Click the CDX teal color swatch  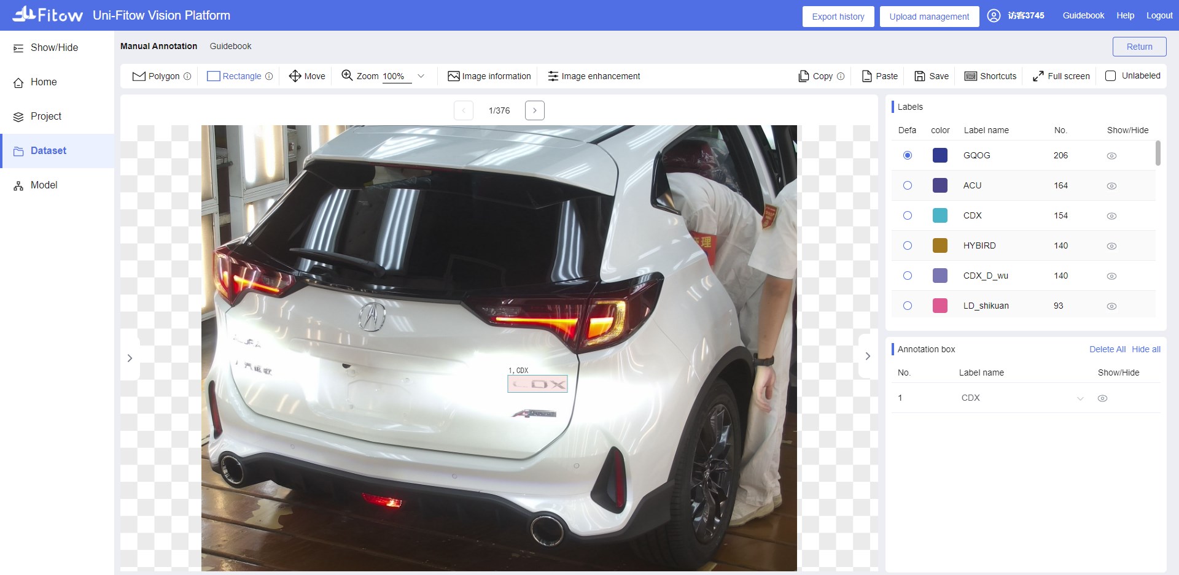pos(940,215)
